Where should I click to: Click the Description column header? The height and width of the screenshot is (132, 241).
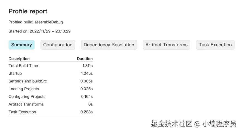coord(19,59)
